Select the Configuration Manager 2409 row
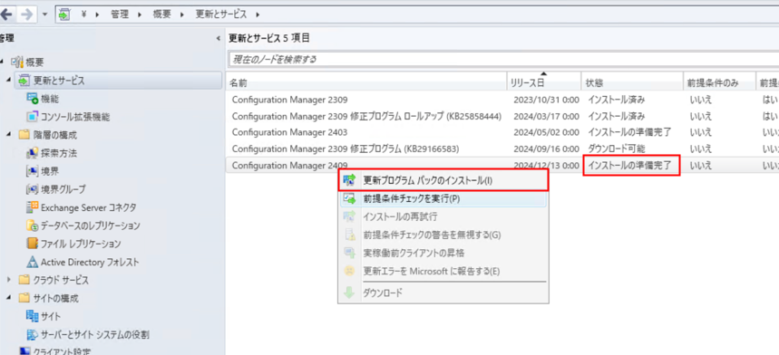 pyautogui.click(x=502, y=165)
